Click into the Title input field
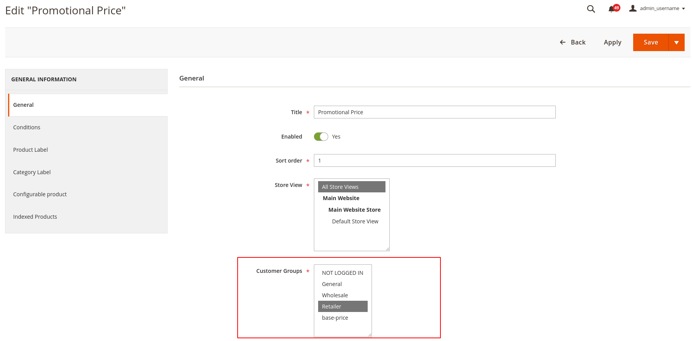 434,112
